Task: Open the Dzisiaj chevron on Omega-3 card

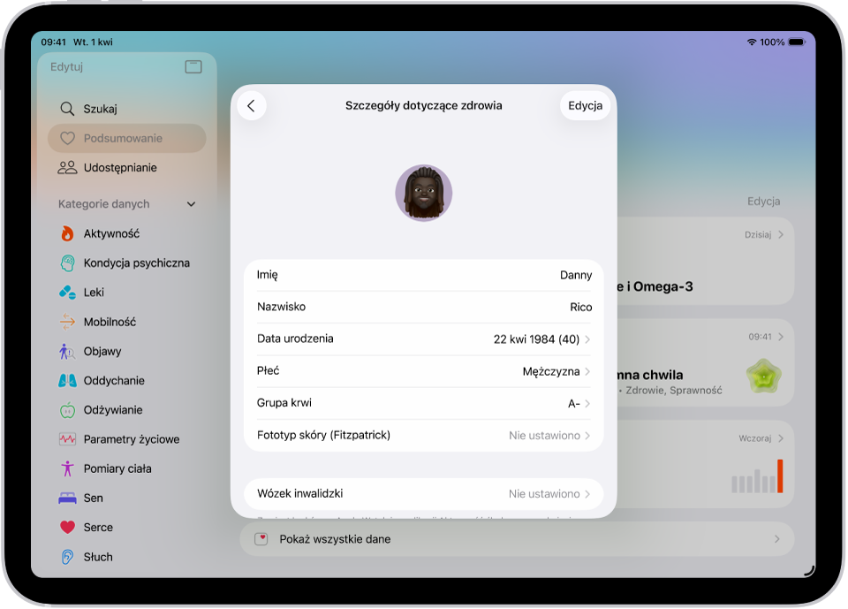Action: (780, 235)
